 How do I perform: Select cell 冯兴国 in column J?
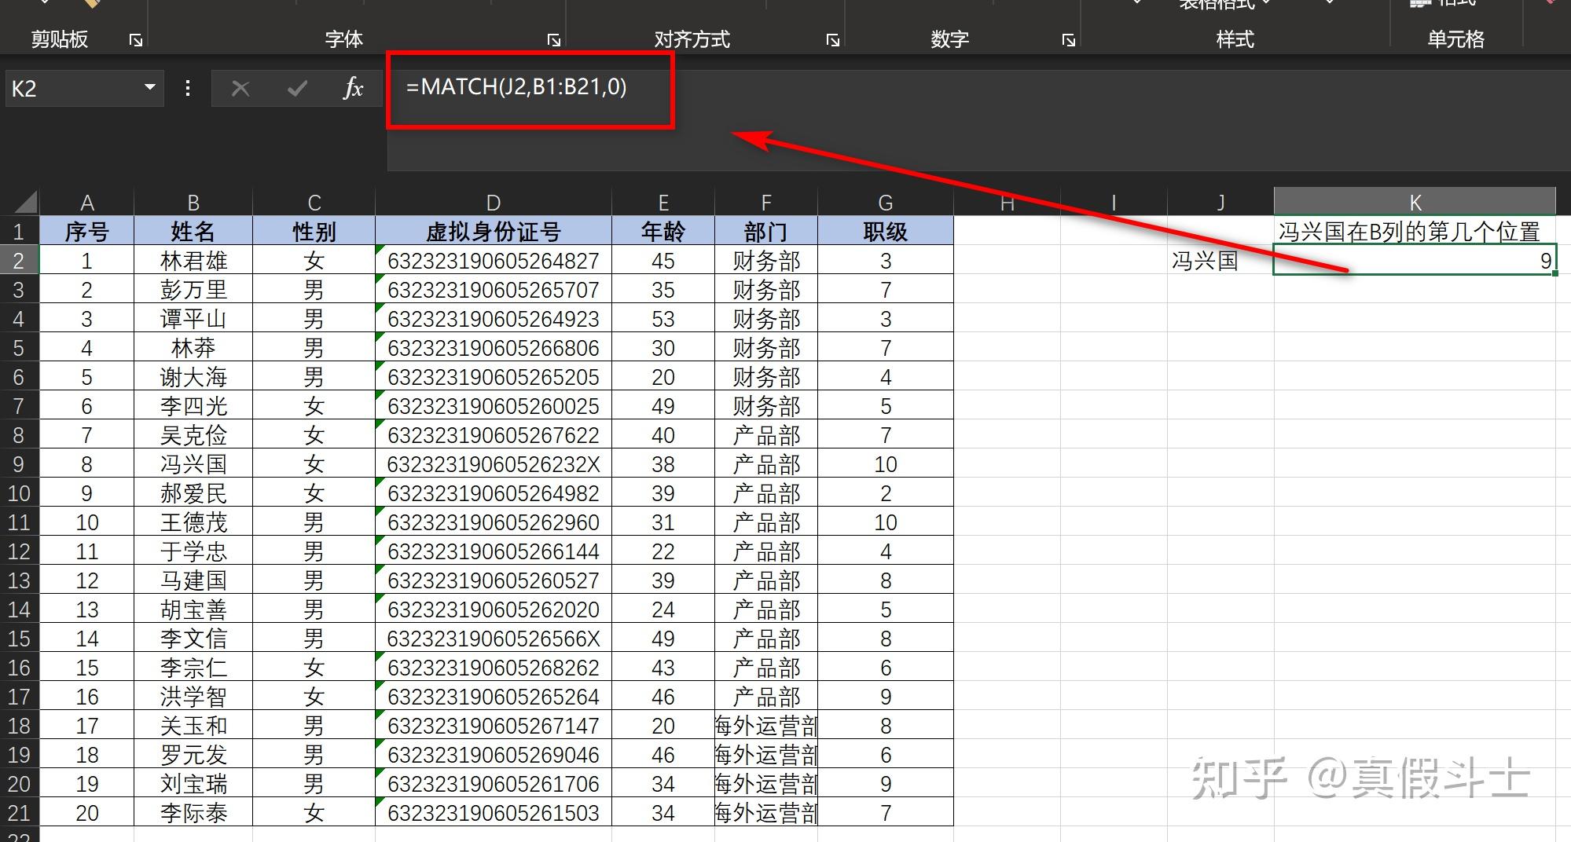click(x=1220, y=261)
